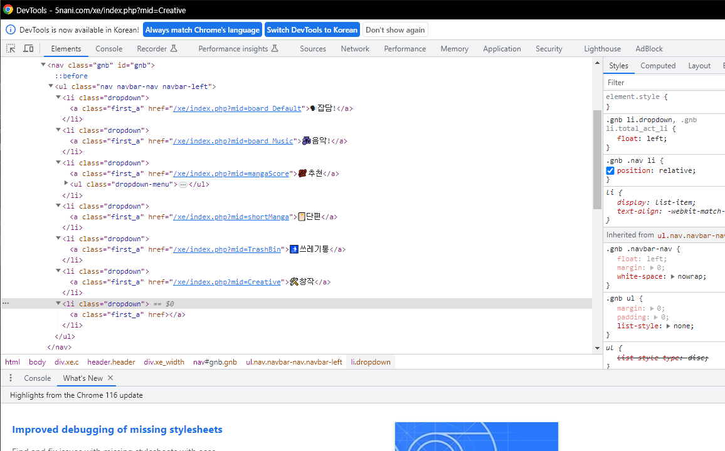Collapse the li containing board_Default link
Screen dimensions: 725x451
58,97
